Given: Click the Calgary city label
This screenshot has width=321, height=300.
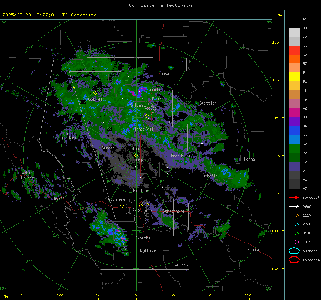Looking at the screenshot, I should pos(139,210).
